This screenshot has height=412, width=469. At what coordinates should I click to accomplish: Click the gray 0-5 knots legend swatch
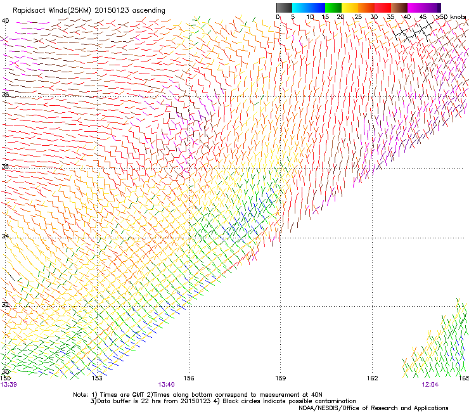(284, 8)
